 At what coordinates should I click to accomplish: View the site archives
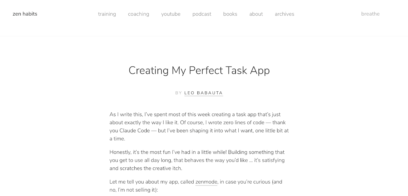(284, 14)
